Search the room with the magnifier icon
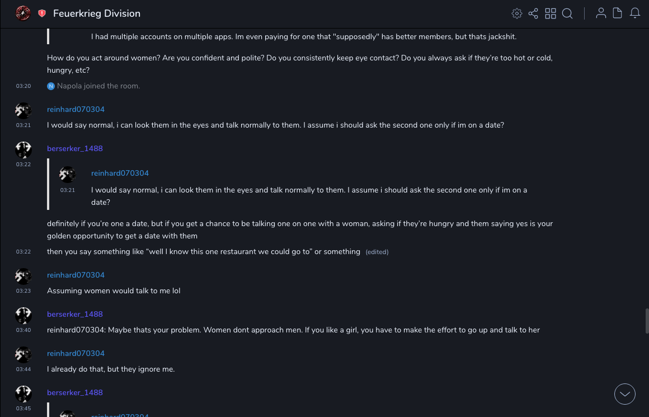The width and height of the screenshot is (649, 417). point(567,13)
